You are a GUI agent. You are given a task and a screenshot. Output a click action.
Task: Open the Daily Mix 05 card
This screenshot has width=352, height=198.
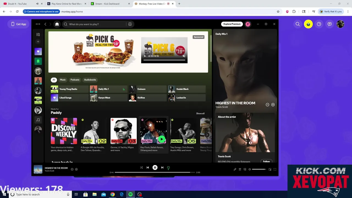point(183,135)
